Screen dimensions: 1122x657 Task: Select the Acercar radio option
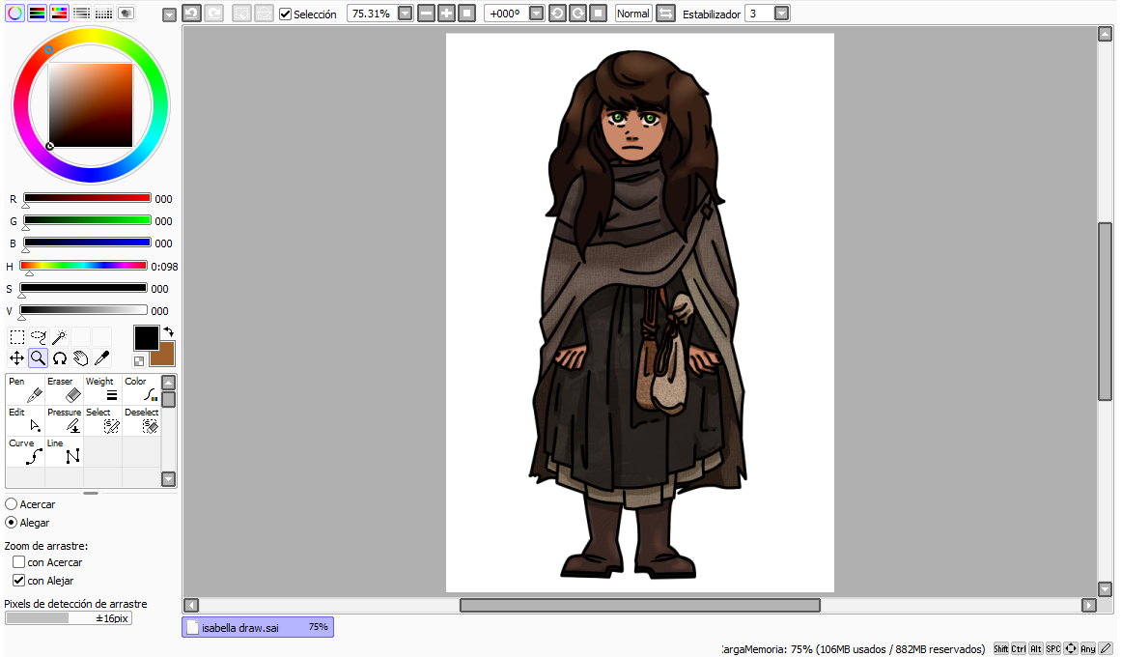(11, 504)
